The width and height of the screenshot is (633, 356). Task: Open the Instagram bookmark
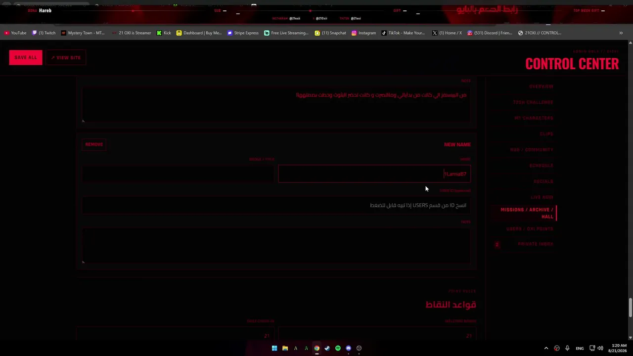[x=363, y=33]
